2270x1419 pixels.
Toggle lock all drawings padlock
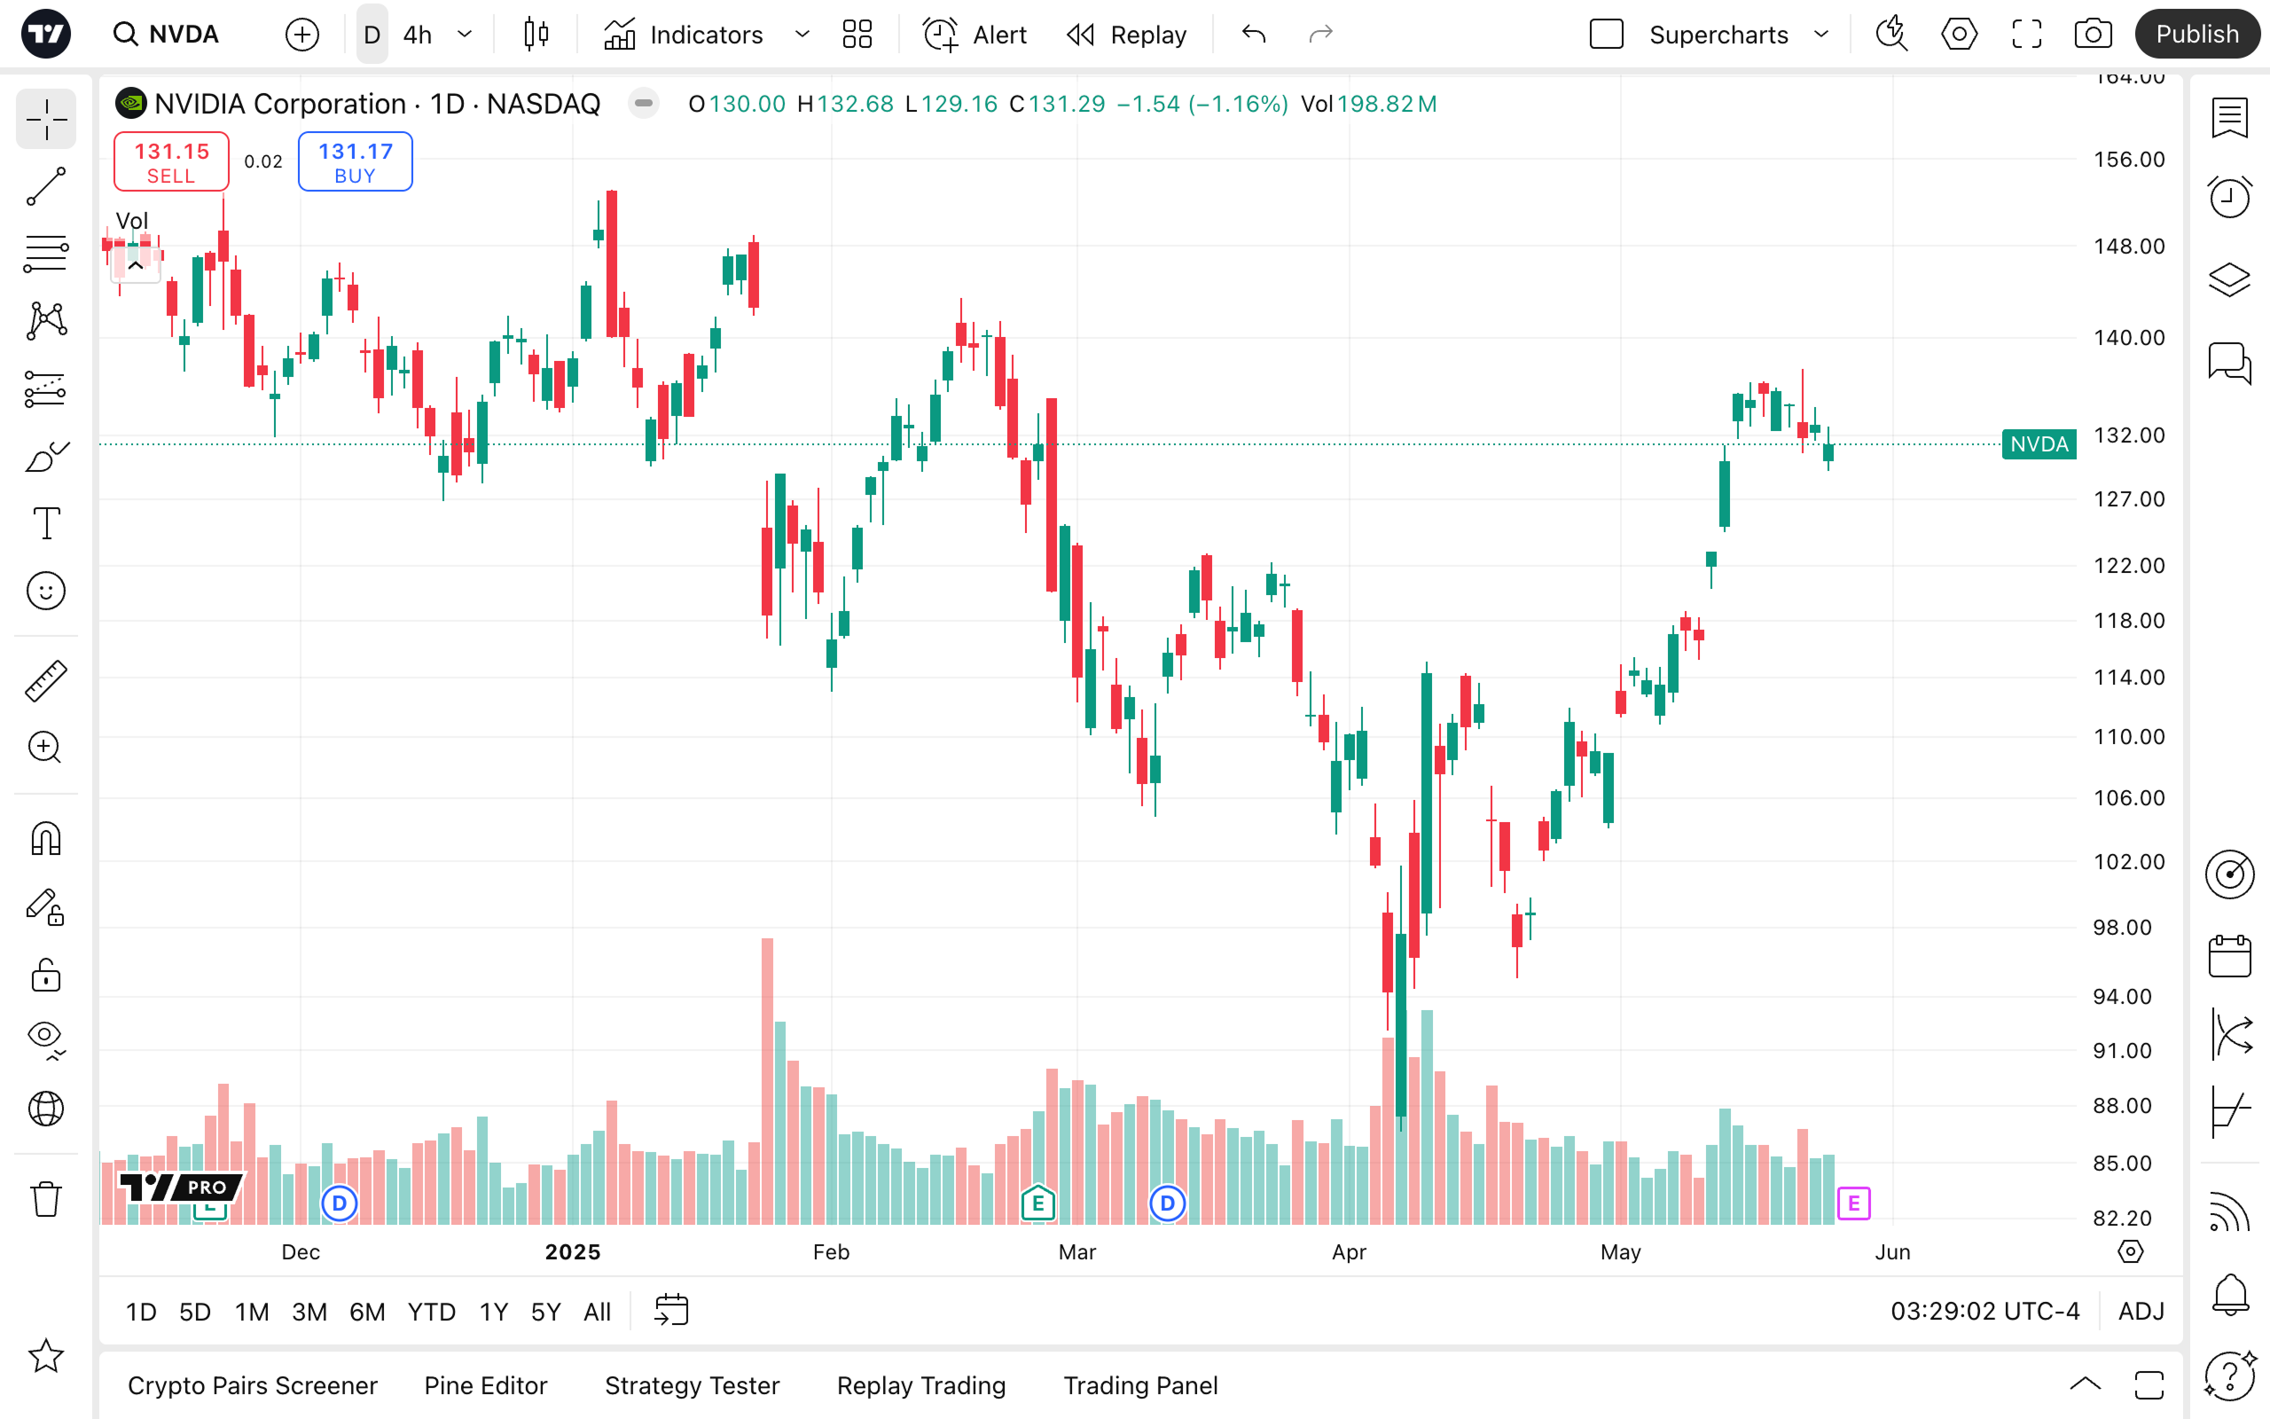[45, 975]
